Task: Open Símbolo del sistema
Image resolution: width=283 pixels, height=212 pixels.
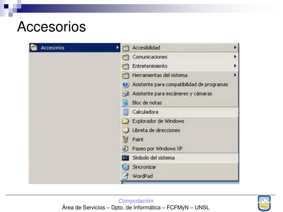Action: point(180,158)
